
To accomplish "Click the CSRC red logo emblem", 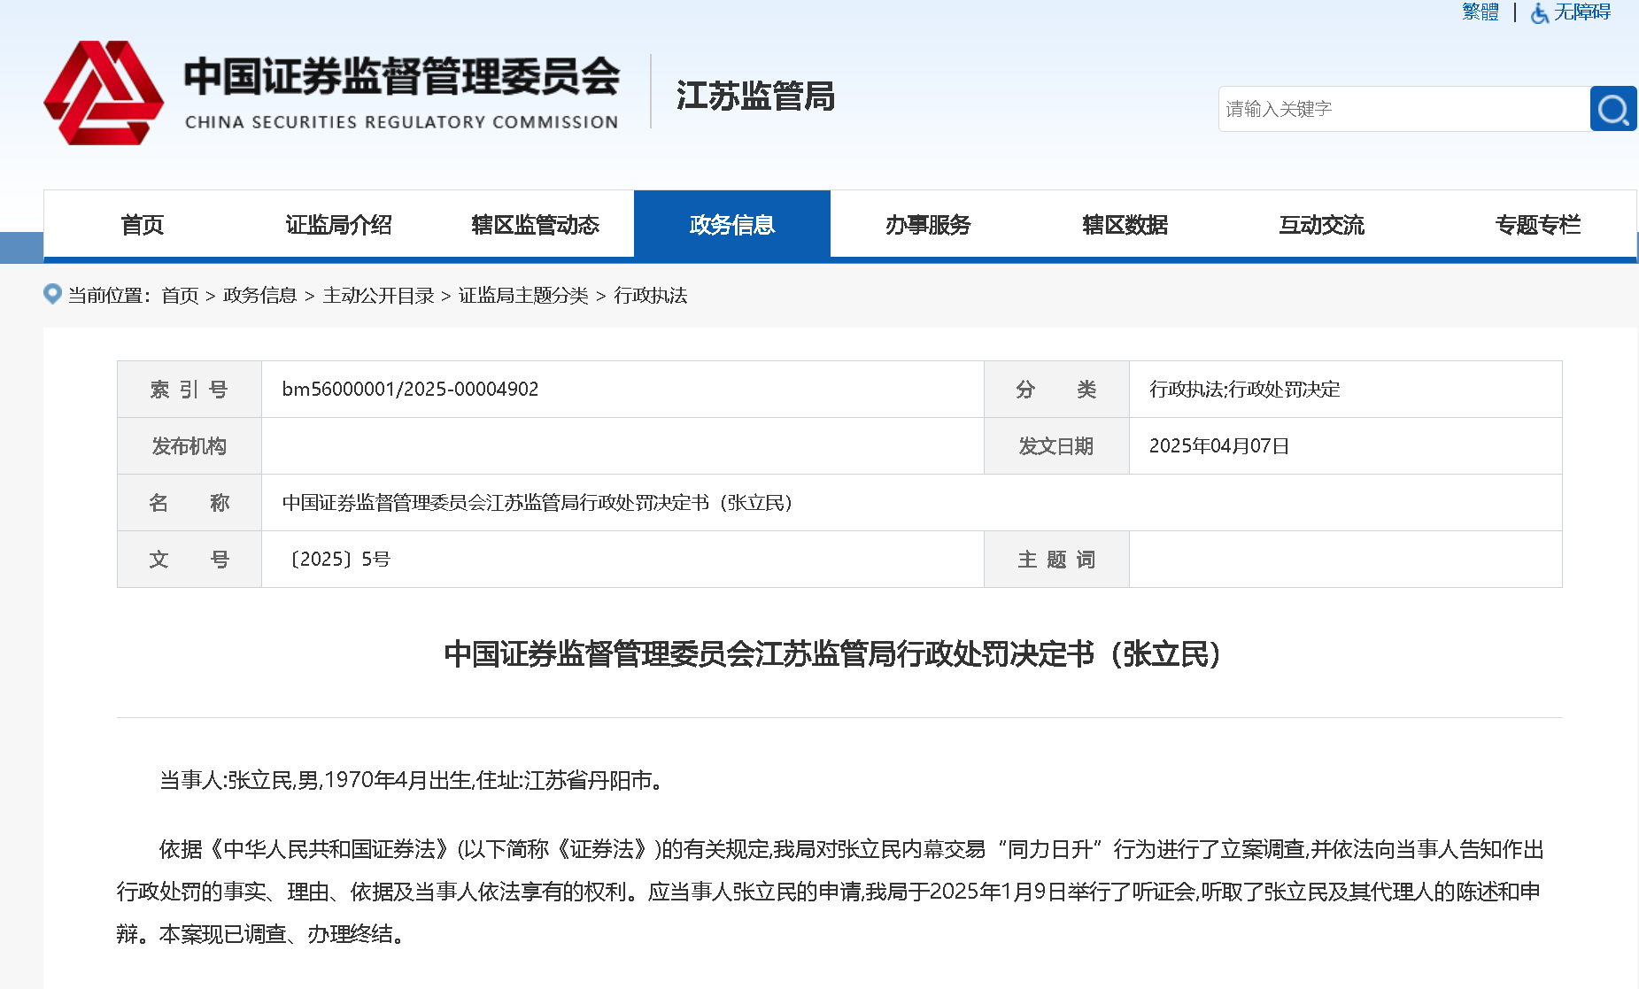I will pyautogui.click(x=104, y=93).
